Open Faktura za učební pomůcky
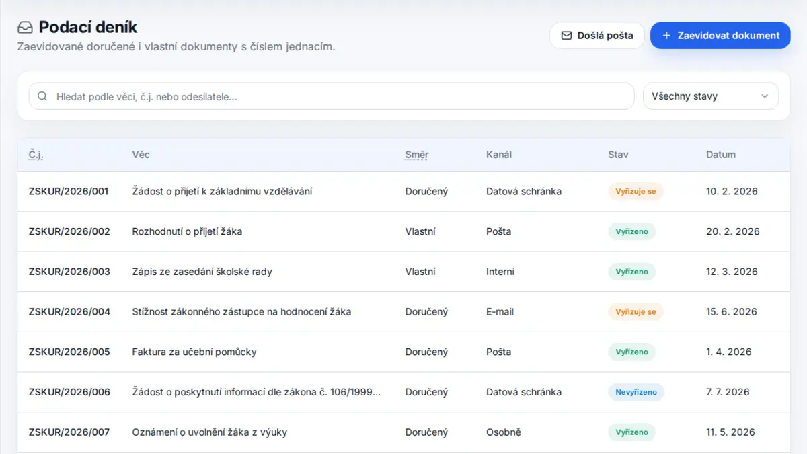 tap(194, 352)
